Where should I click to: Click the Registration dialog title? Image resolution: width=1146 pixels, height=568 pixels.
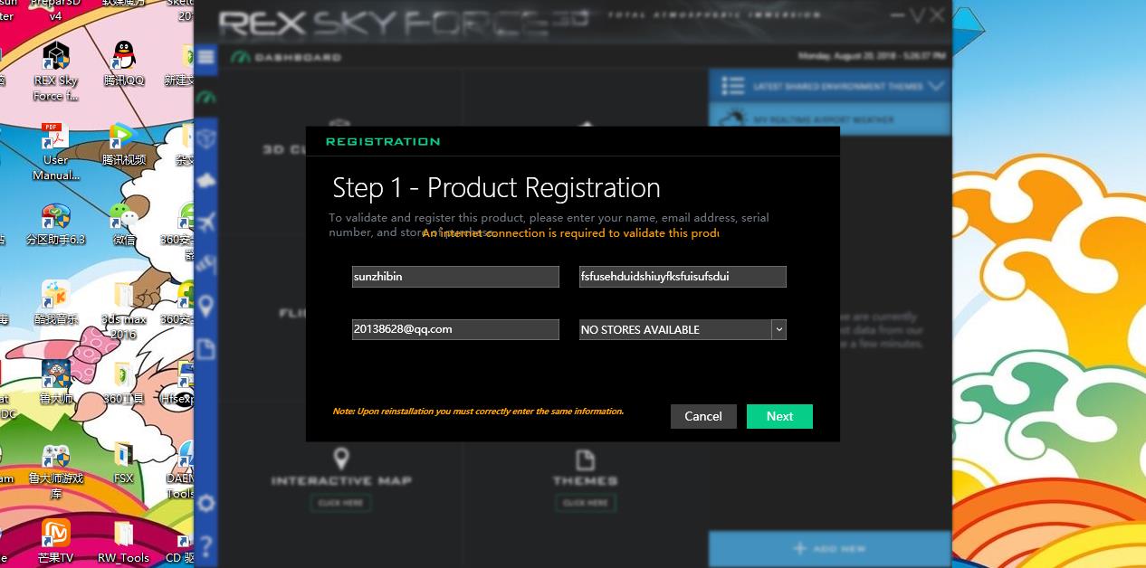tap(383, 142)
